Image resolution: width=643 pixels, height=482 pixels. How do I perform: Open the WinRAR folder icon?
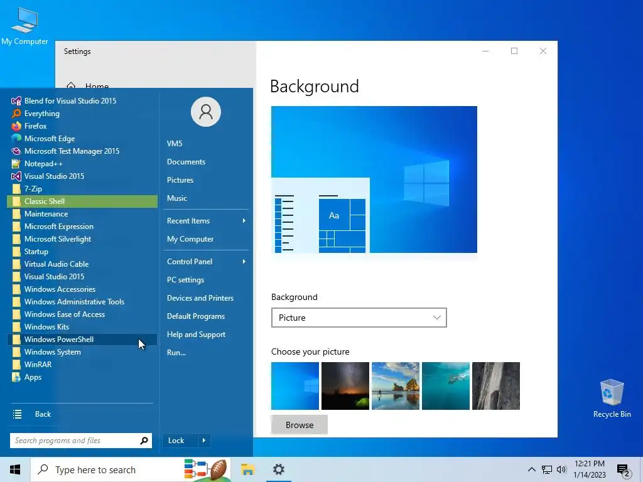coord(16,365)
